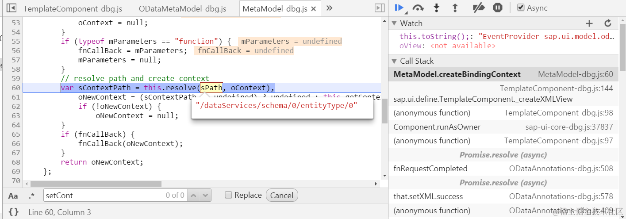Collapse the Watch section
Image resolution: width=626 pixels, height=219 pixels.
click(x=394, y=23)
